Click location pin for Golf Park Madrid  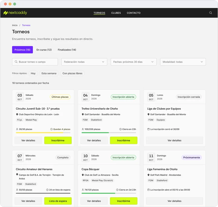(148, 175)
